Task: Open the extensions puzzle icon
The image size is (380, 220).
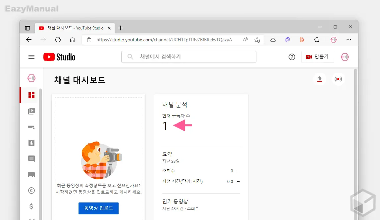Action: (317, 40)
